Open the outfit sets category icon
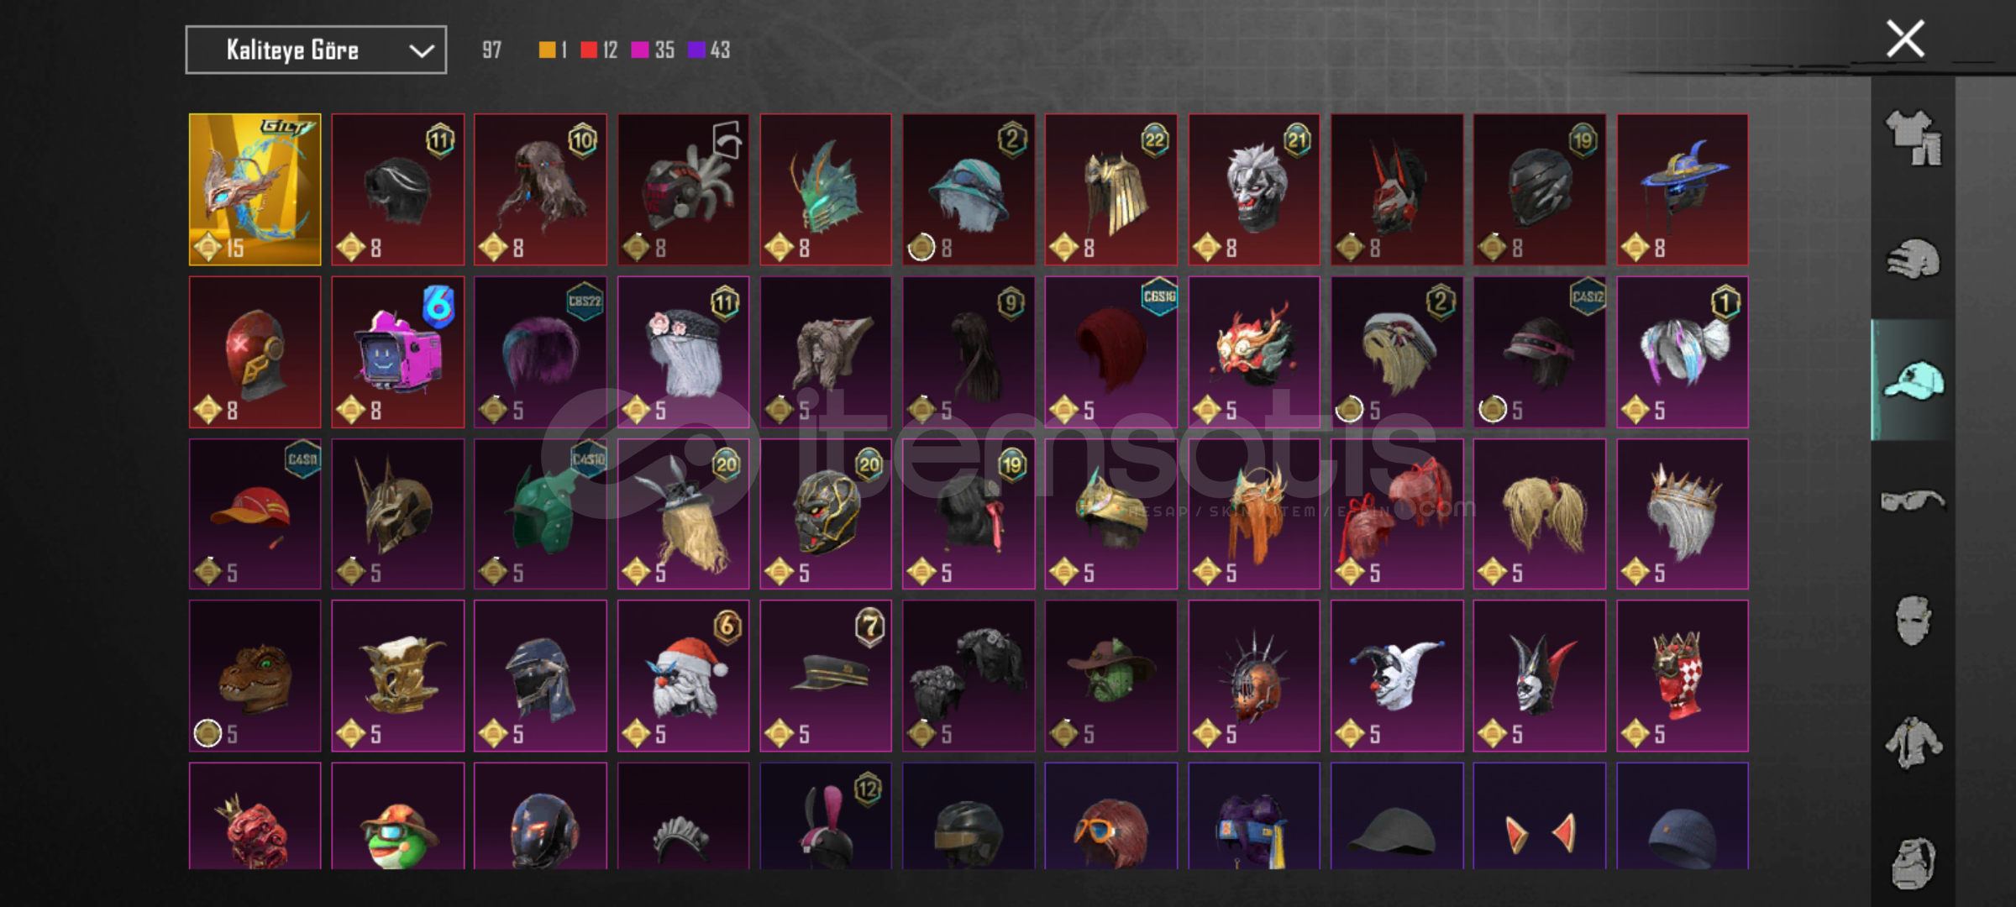 [1913, 138]
